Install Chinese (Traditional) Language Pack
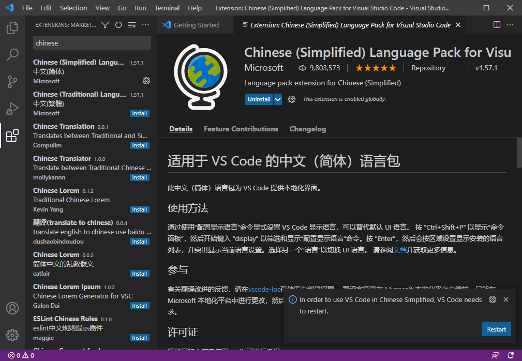 click(140, 113)
